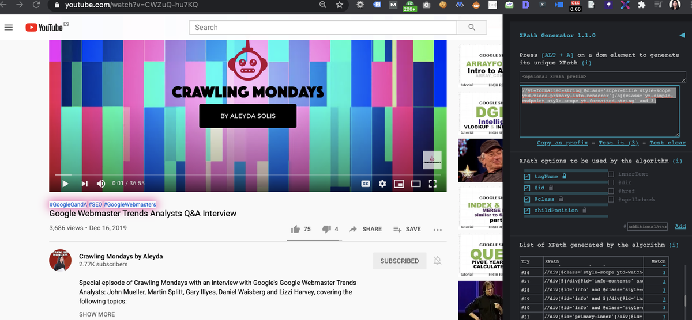Skip to next video in player
The height and width of the screenshot is (320, 692).
[84, 184]
